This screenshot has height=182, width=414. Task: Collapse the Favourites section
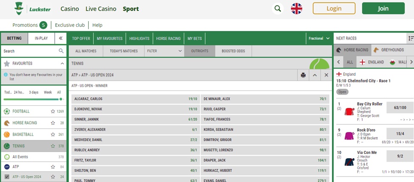[x=61, y=63]
